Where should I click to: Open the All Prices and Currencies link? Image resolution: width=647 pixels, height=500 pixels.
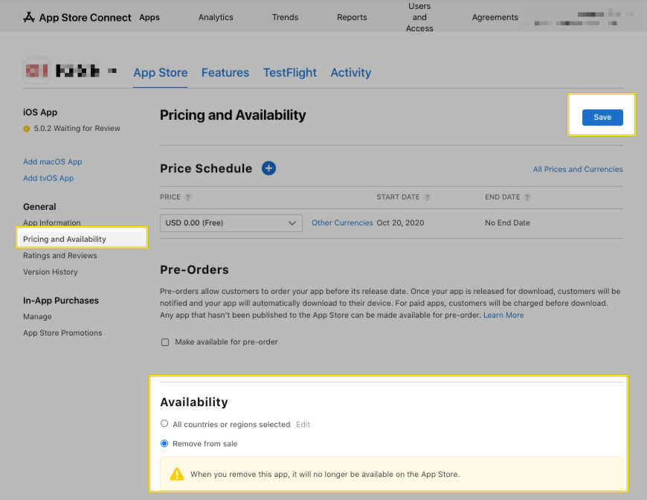tap(578, 170)
